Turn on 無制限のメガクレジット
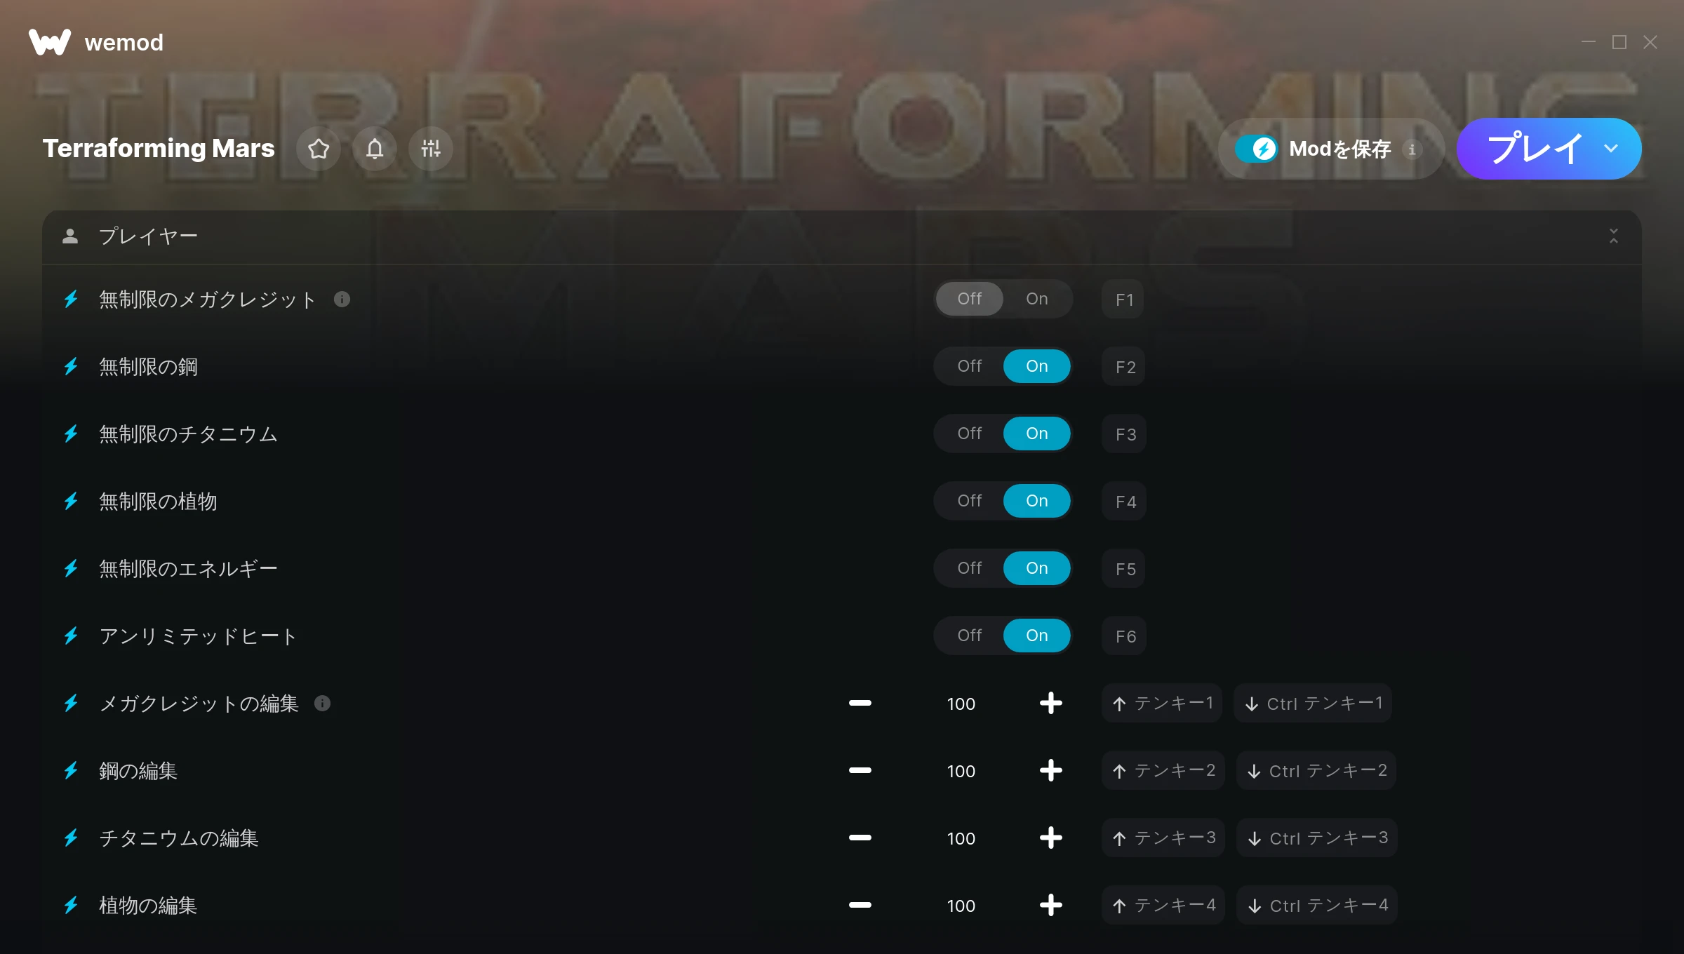 pyautogui.click(x=1037, y=299)
